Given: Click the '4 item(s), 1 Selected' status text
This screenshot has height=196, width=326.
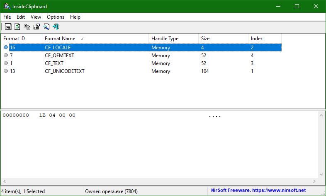Looking at the screenshot, I should click(23, 191).
